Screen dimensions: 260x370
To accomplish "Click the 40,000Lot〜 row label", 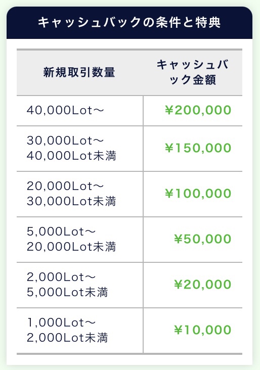I will [65, 110].
